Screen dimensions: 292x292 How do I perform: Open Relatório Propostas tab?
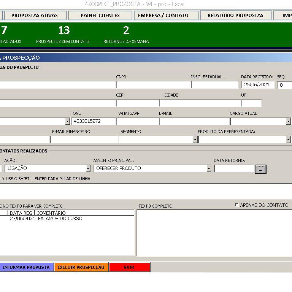coord(235,16)
